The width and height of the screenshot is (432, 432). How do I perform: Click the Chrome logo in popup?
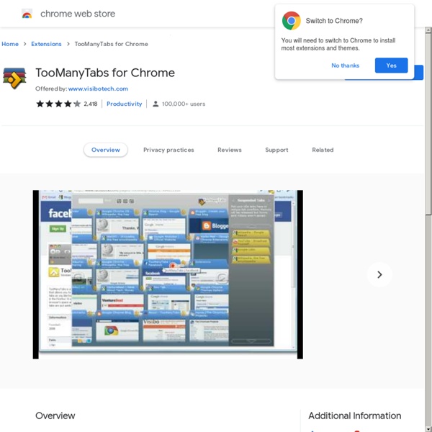pyautogui.click(x=291, y=21)
